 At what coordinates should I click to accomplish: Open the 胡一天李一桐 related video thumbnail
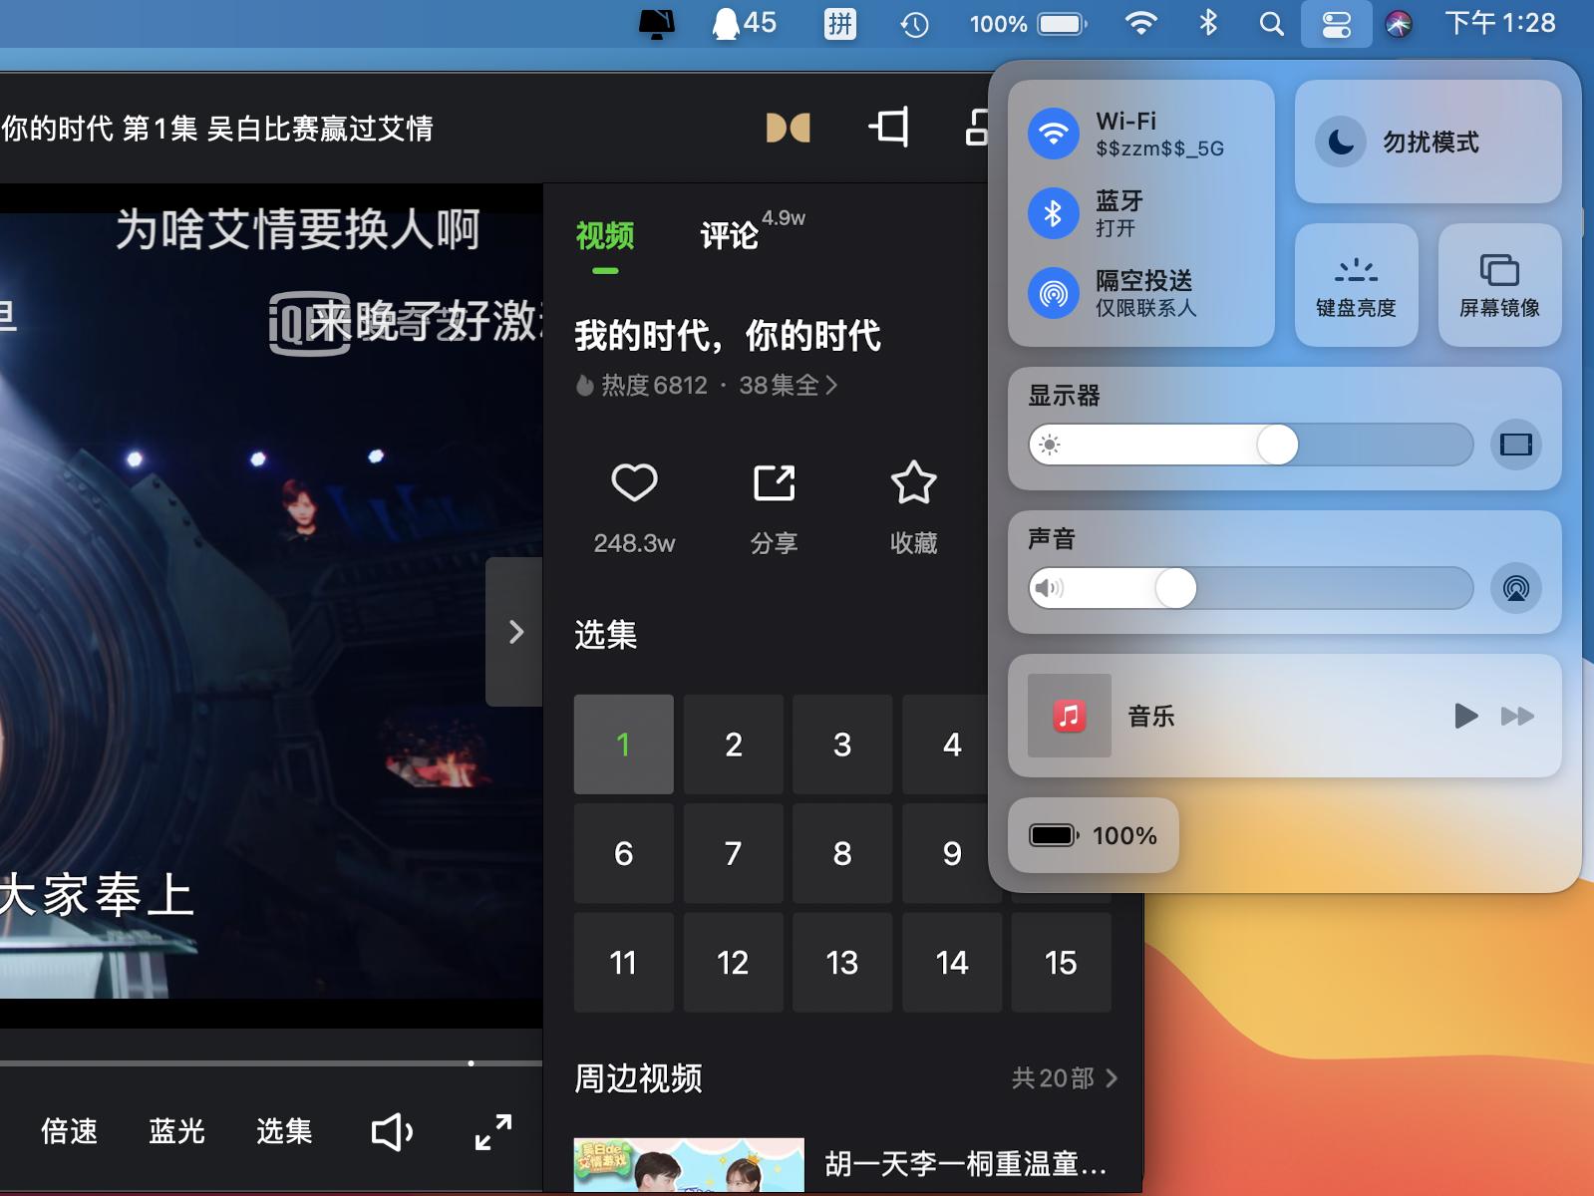[x=689, y=1165]
